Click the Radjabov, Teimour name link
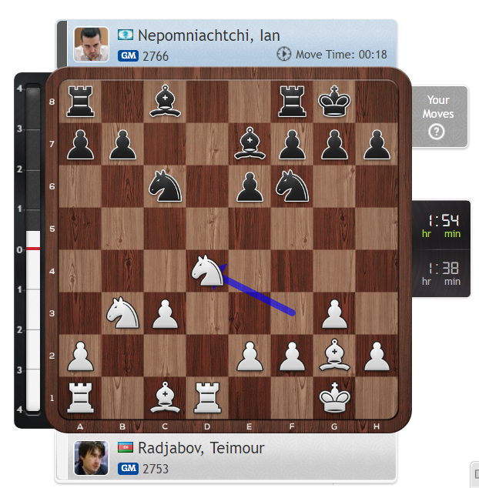Screen dimensions: 479x488 (x=201, y=448)
